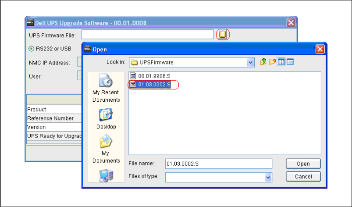This screenshot has height=207, width=352.
Task: Select the RS232 or USB radio button
Action: click(x=31, y=49)
